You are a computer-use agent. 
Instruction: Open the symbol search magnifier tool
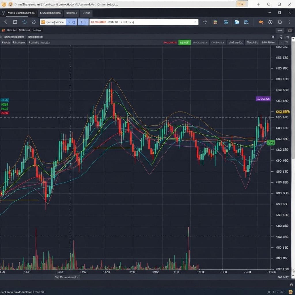click(280, 22)
